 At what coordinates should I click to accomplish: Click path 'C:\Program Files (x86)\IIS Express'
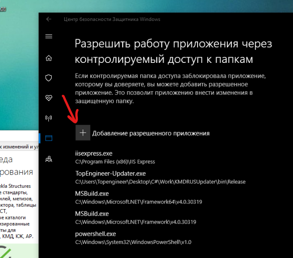coord(115,162)
